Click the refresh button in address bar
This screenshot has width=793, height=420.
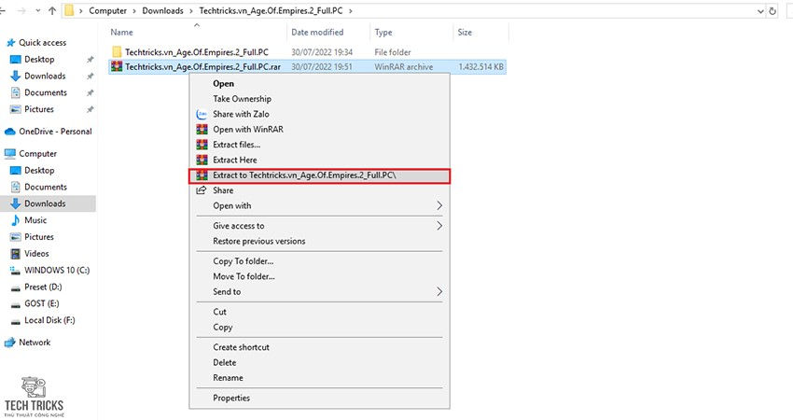pos(772,10)
